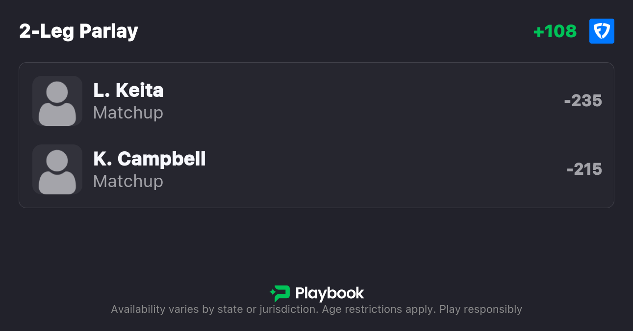Click the FanDuel sportsbook logo icon
This screenshot has height=331, width=633.
(602, 31)
